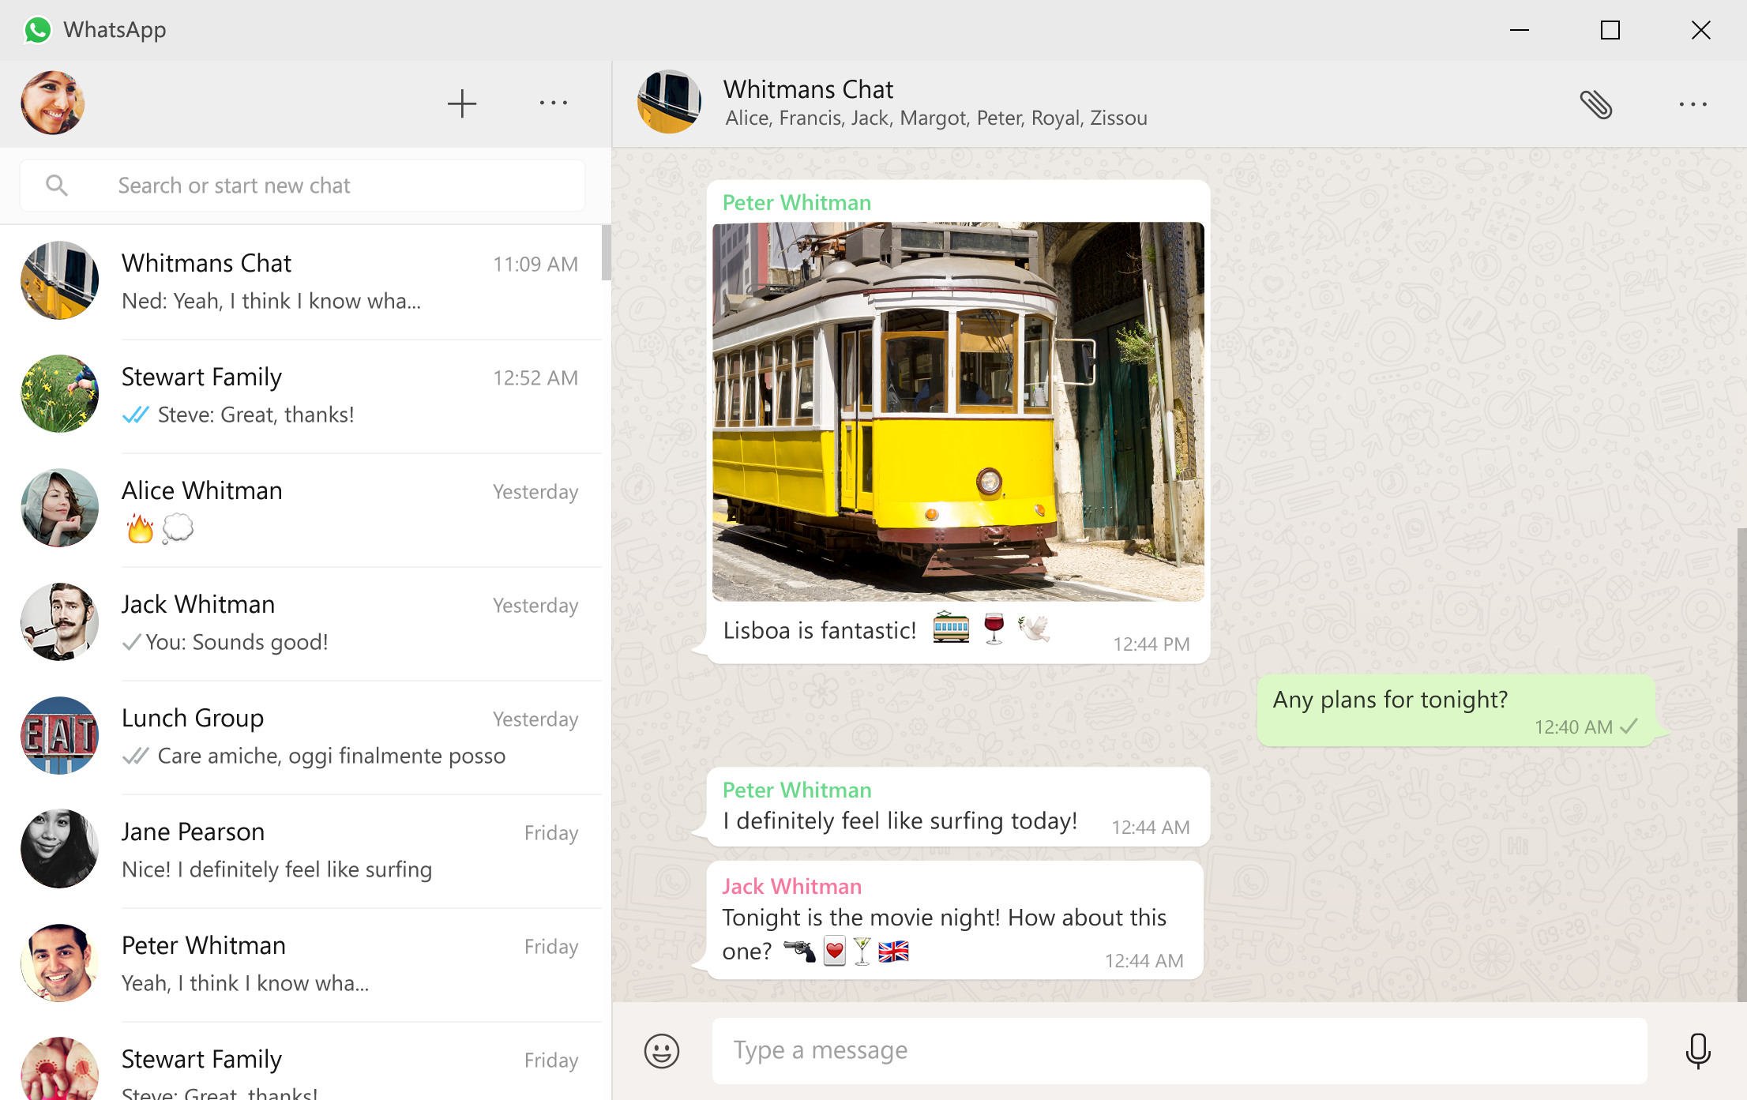Screen dimensions: 1747x1100
Task: Expand the Whitmans Chat member list
Action: pos(934,118)
